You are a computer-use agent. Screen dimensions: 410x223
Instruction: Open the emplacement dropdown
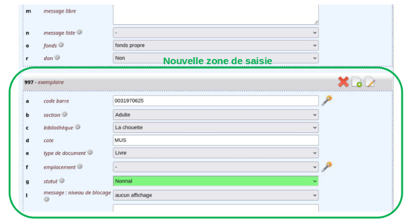pos(216,167)
